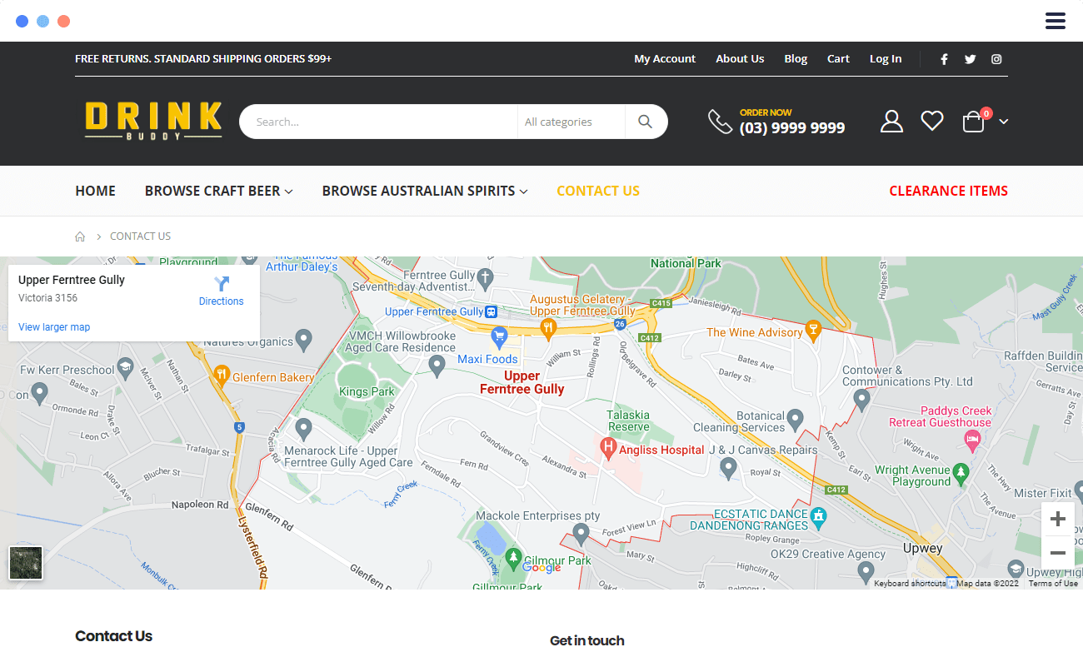The height and width of the screenshot is (657, 1083).
Task: Open the Clearance Items menu link
Action: pos(948,191)
